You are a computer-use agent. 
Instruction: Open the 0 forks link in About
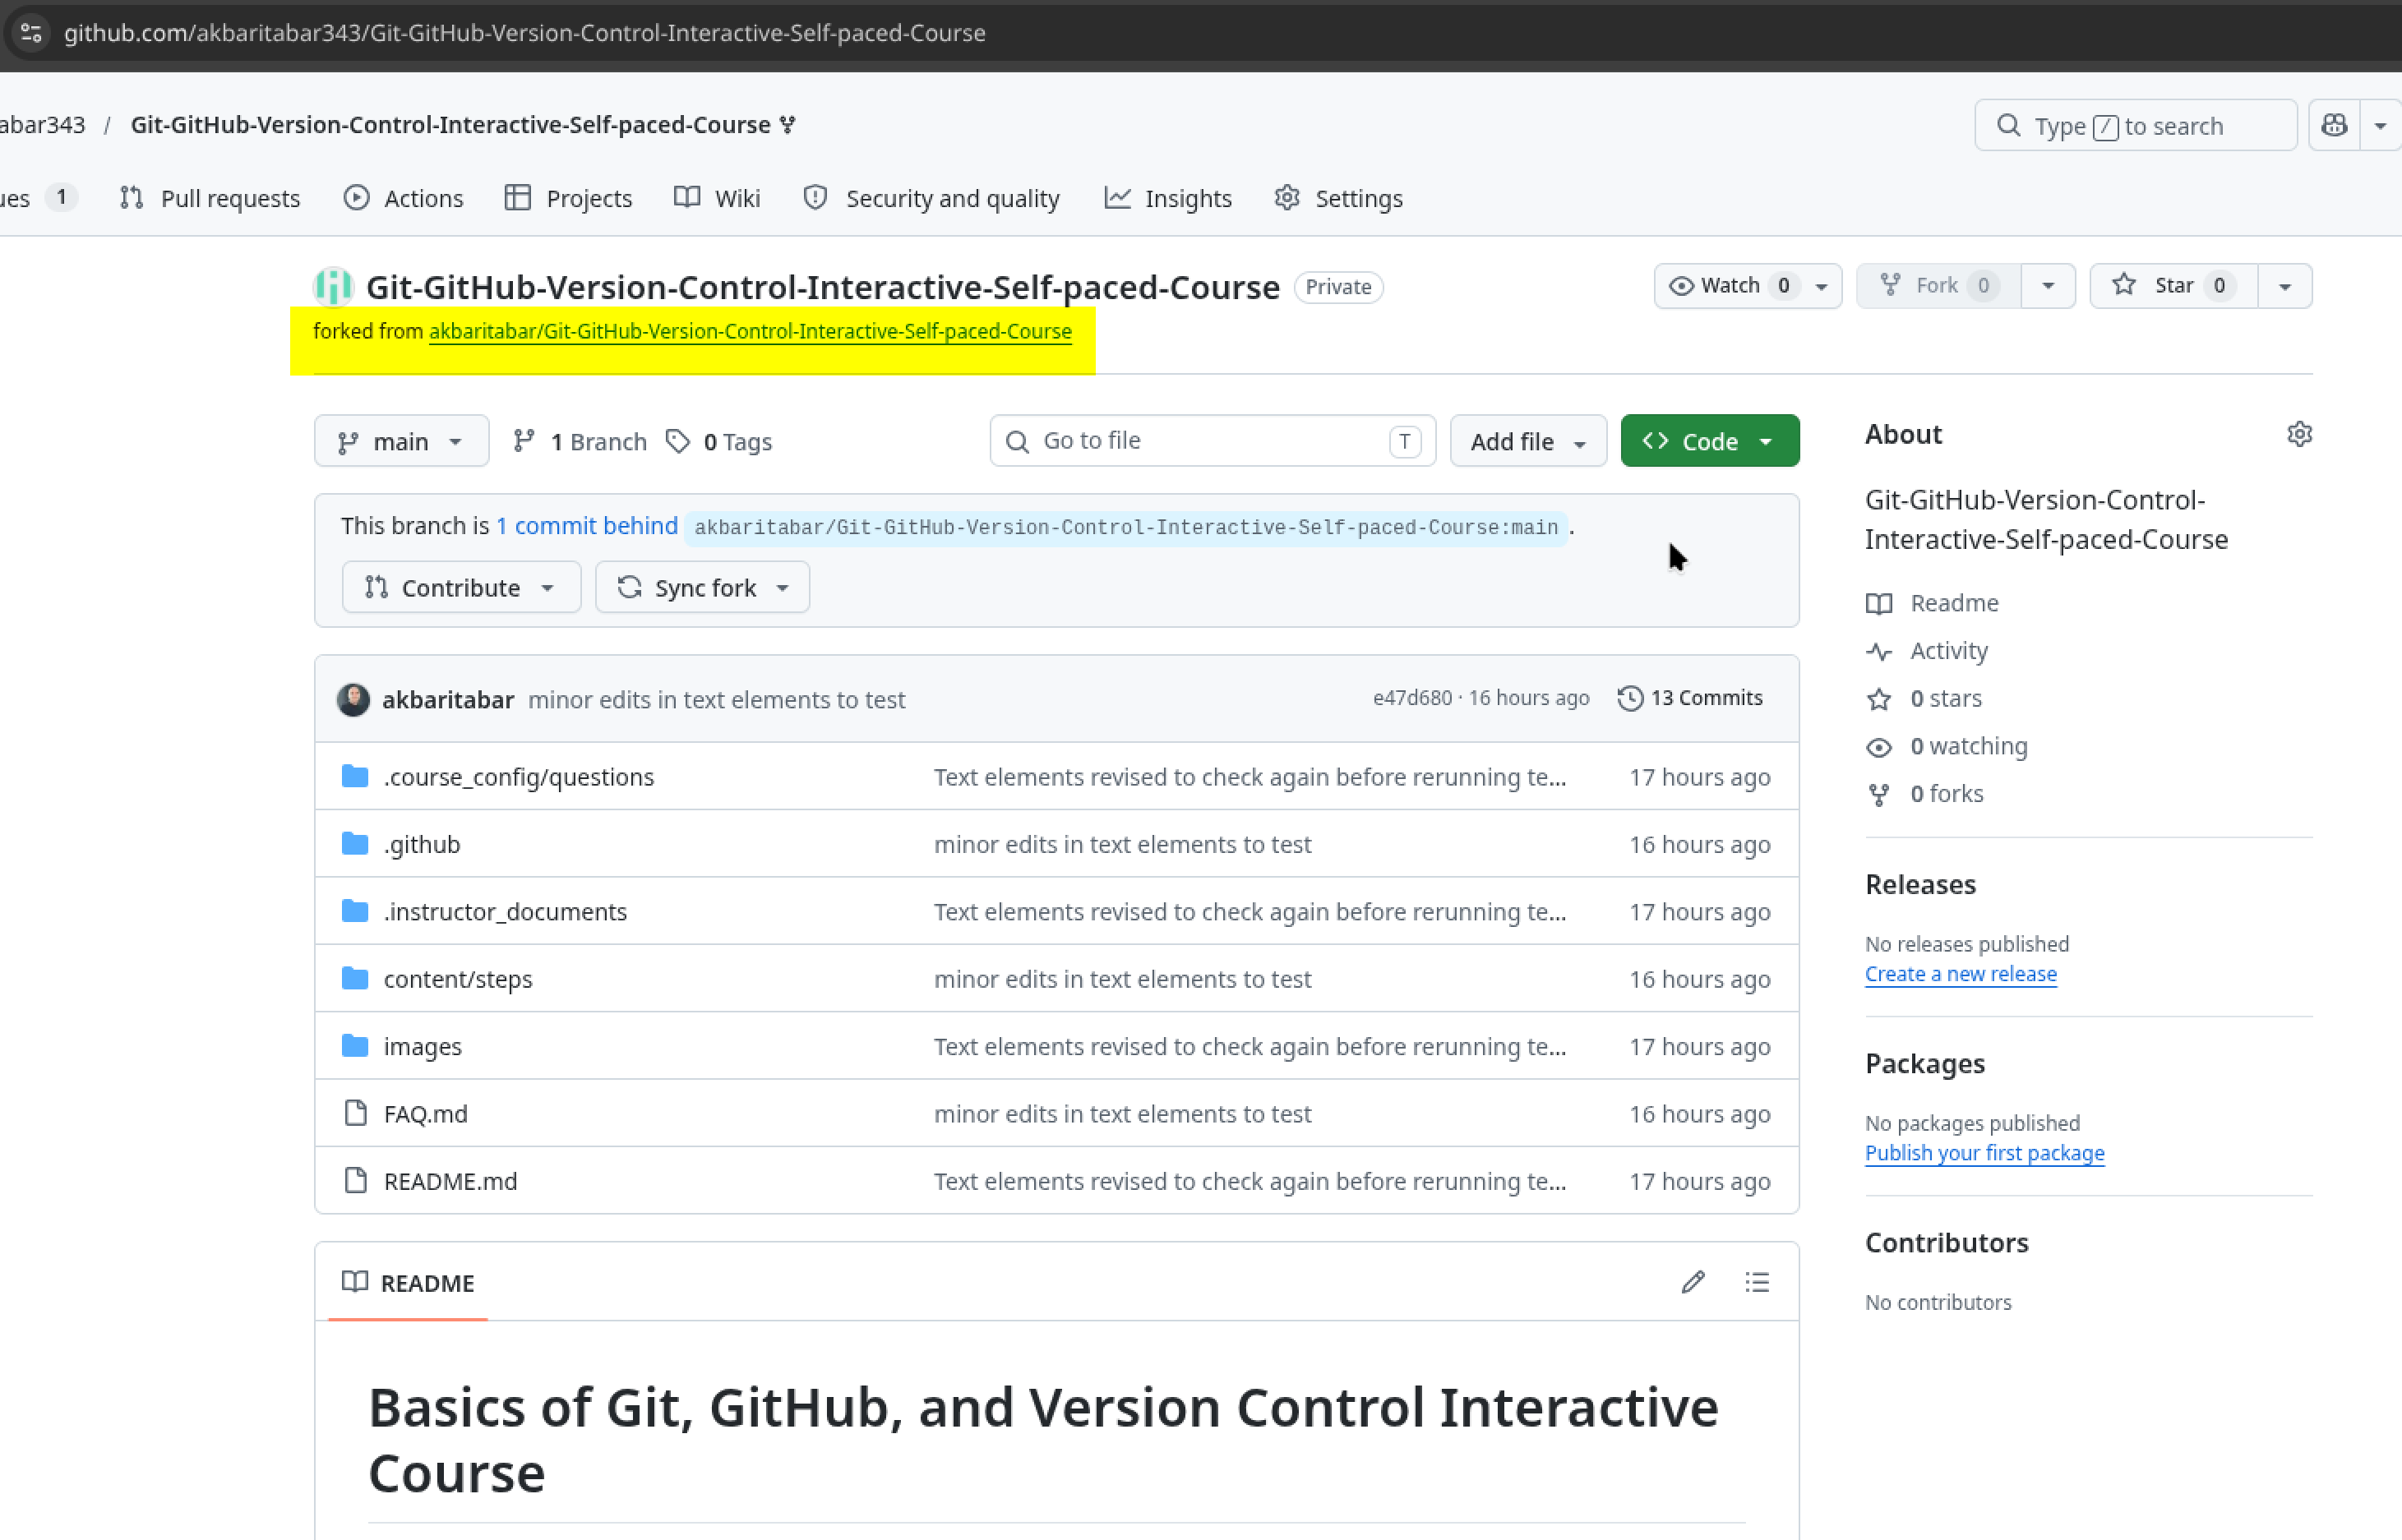coord(1924,793)
